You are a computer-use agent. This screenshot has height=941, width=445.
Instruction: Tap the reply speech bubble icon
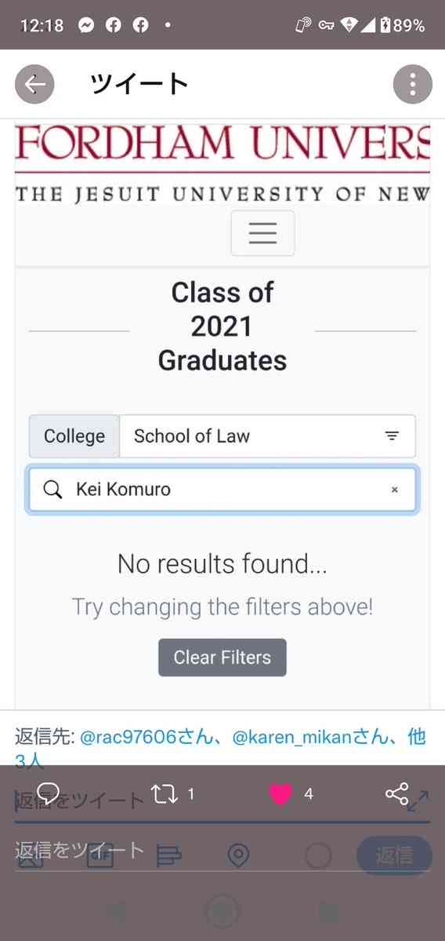pos(48,794)
